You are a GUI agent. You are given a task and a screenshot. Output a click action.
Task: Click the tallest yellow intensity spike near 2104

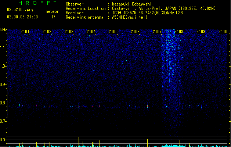pos(79,142)
